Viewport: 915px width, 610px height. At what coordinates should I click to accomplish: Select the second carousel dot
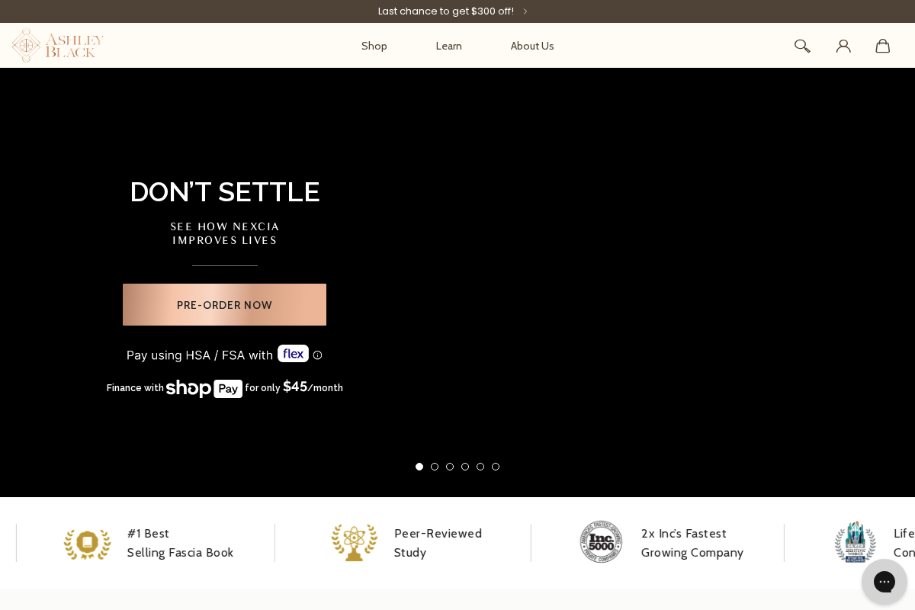[x=435, y=466]
